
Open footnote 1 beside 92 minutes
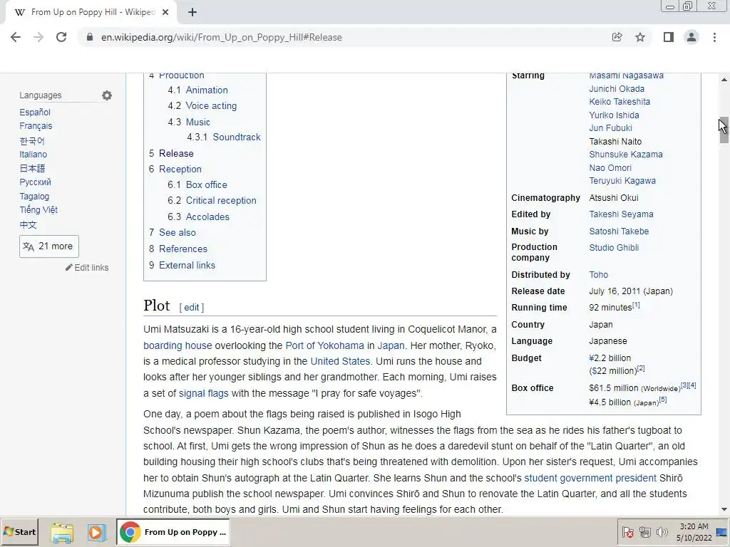636,305
